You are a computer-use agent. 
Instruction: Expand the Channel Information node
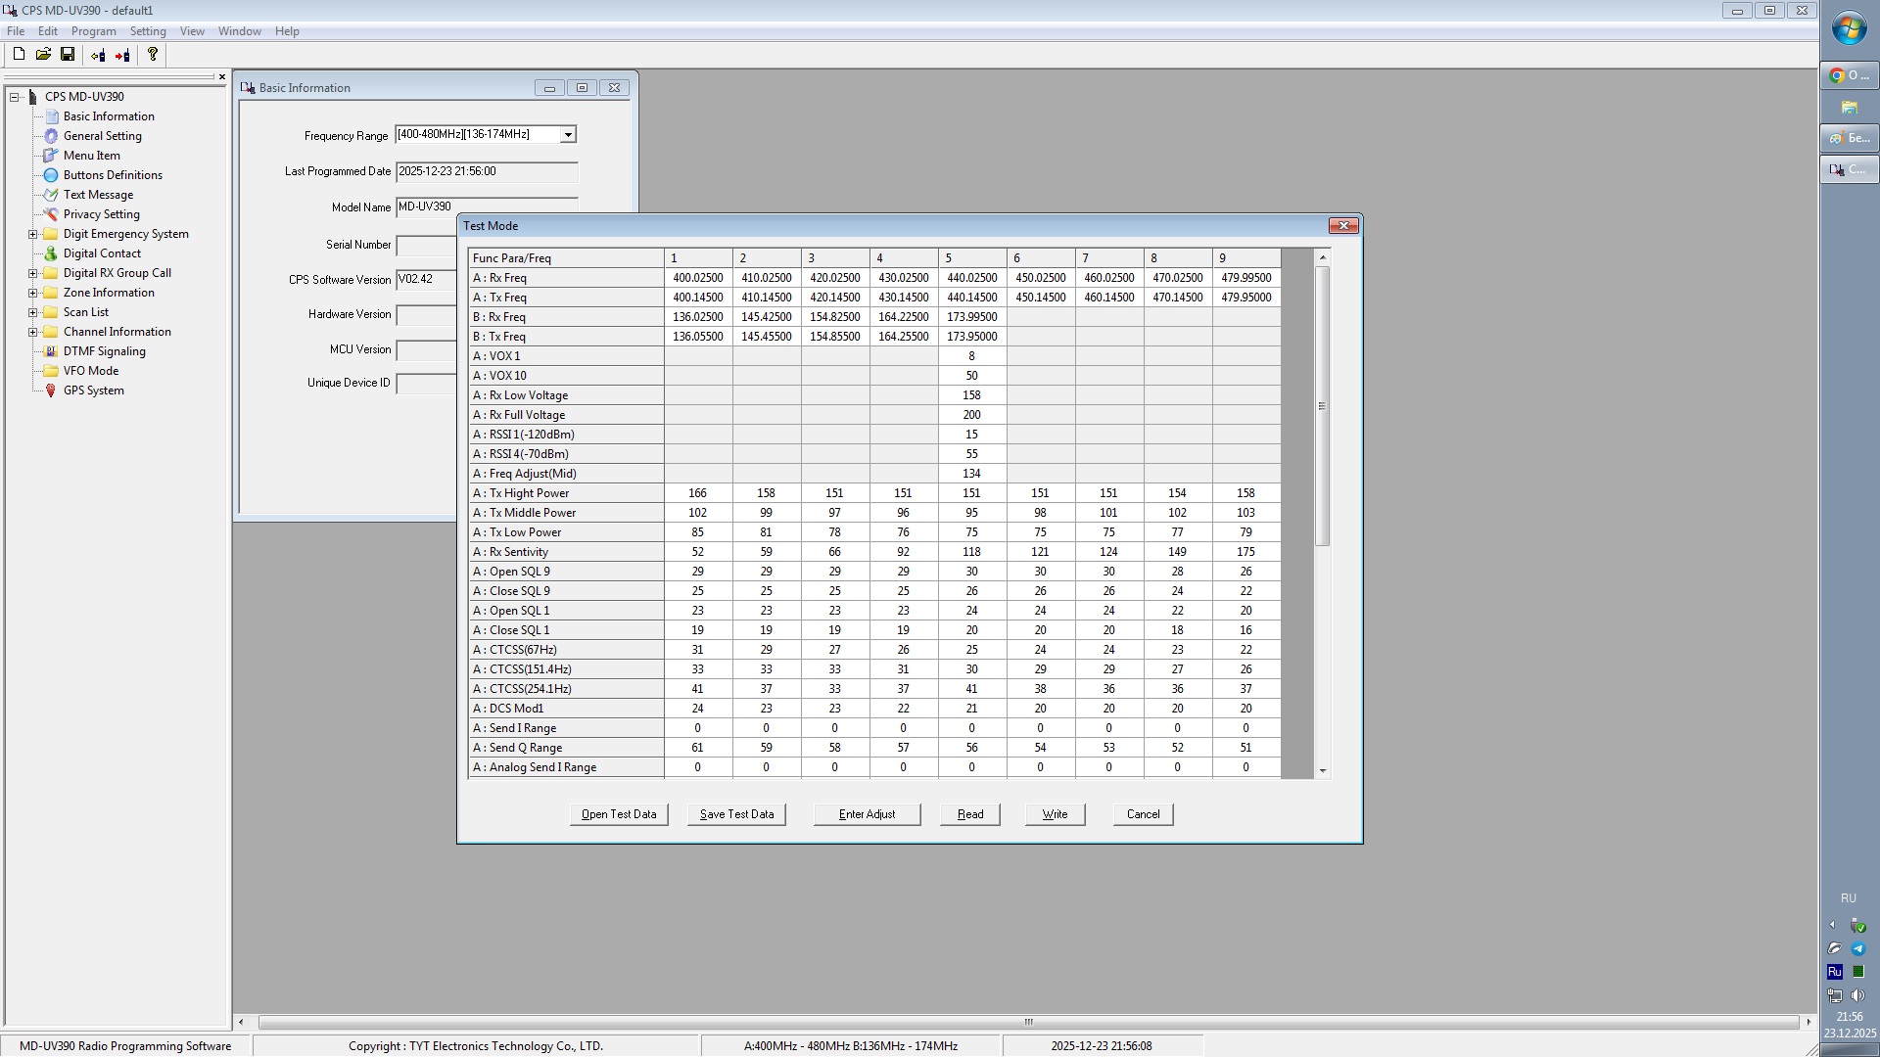[32, 332]
